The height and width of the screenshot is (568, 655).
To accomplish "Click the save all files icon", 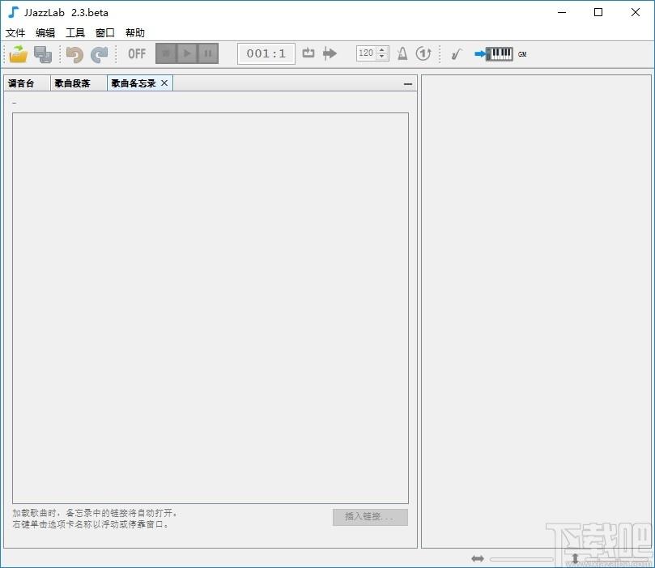I will click(x=43, y=54).
